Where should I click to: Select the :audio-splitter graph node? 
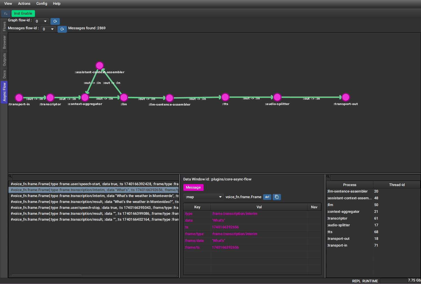click(x=277, y=97)
